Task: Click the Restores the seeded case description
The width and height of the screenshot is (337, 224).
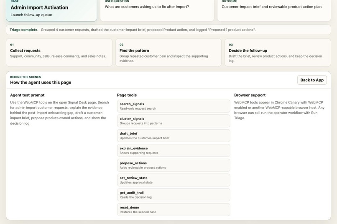Action: (x=138, y=212)
